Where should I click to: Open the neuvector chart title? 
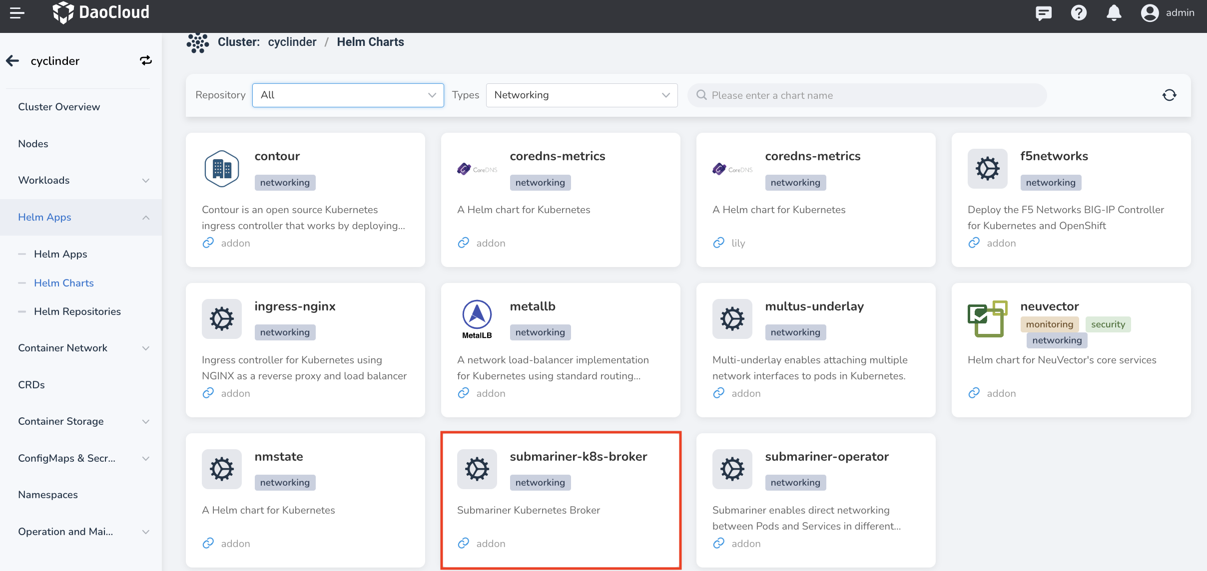tap(1050, 306)
